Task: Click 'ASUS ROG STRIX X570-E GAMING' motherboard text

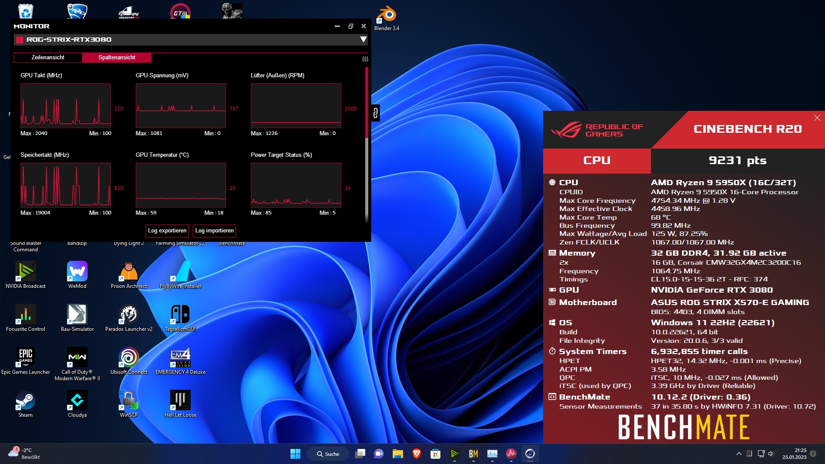Action: (730, 302)
